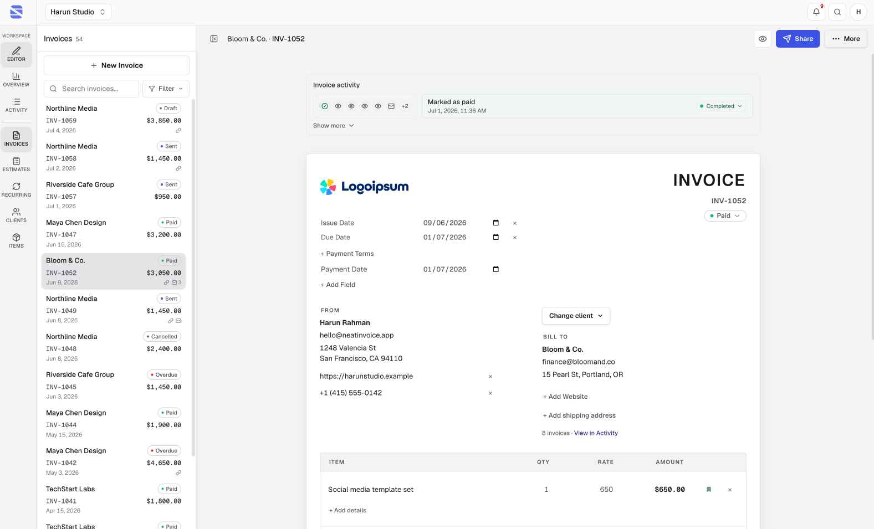Screen dimensions: 874x529
Task: Open Due Date calendar picker
Action: tap(496, 237)
